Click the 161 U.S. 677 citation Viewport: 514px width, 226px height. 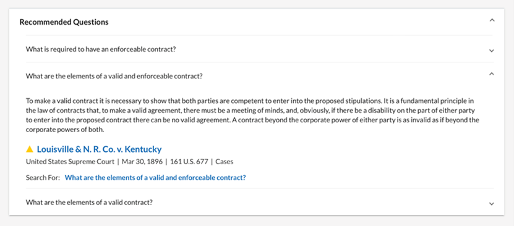[x=189, y=162]
